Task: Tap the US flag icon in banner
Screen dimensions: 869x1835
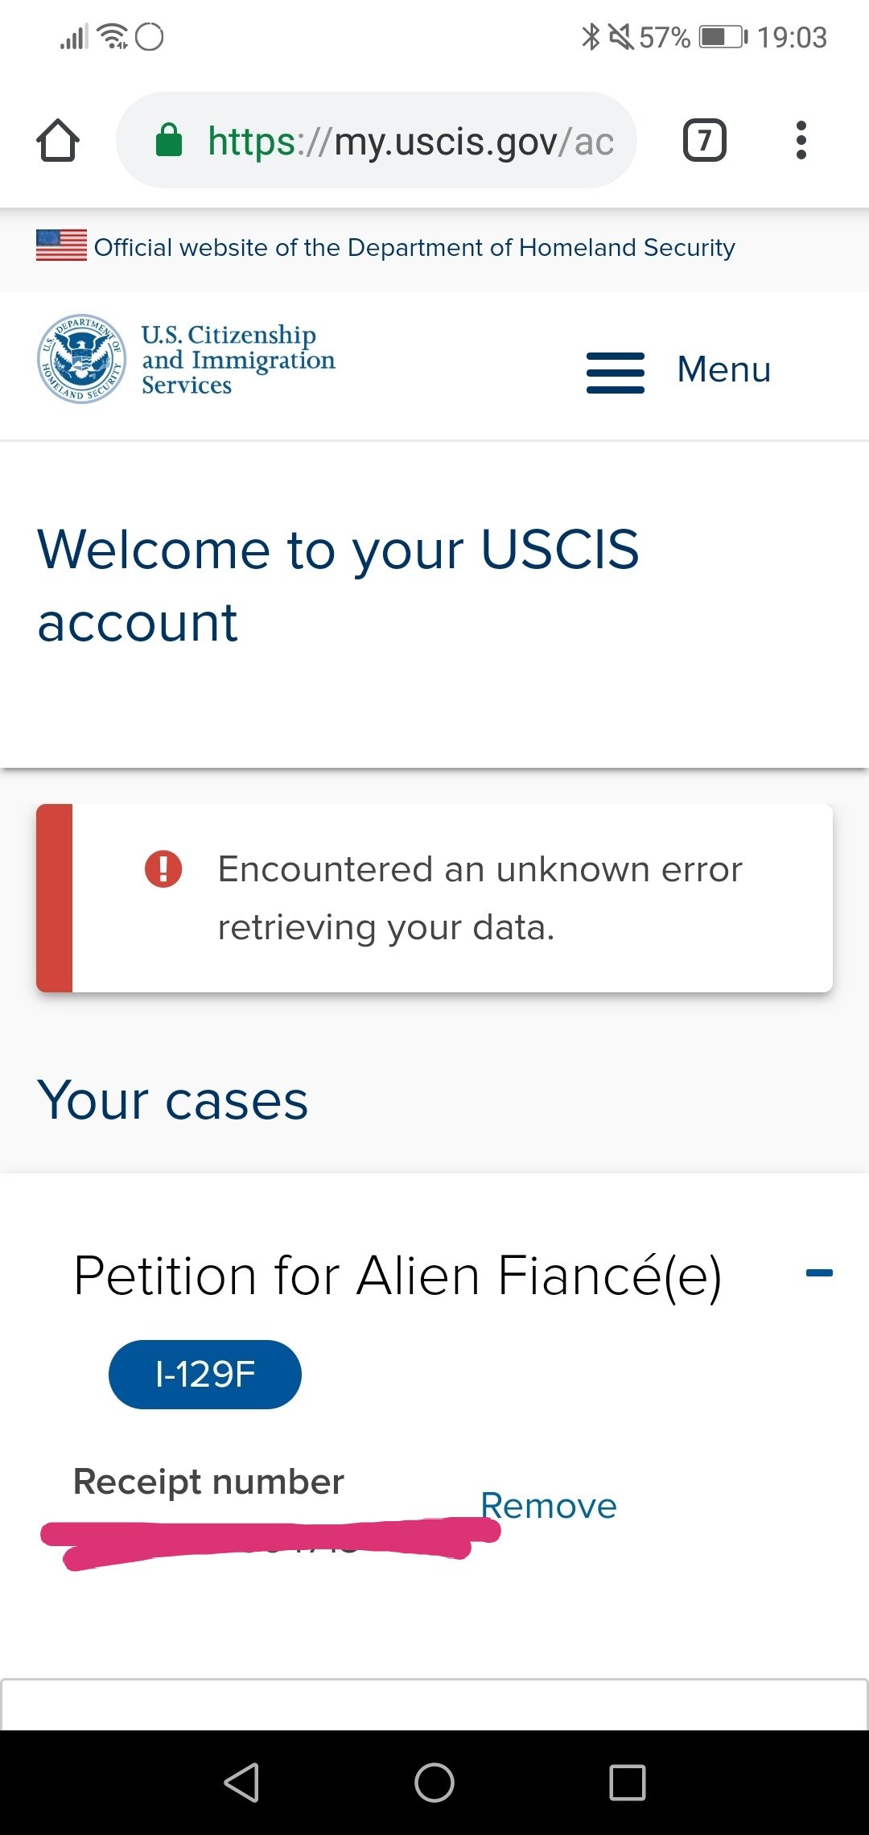Action: [x=61, y=245]
